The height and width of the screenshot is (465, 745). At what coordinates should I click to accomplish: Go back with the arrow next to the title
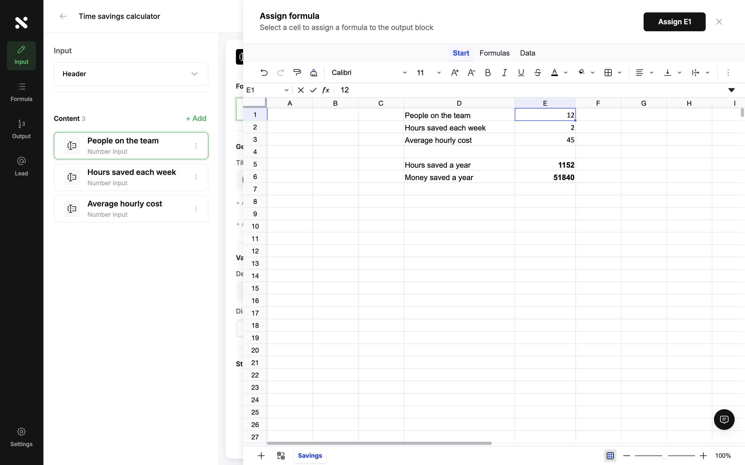click(x=63, y=16)
